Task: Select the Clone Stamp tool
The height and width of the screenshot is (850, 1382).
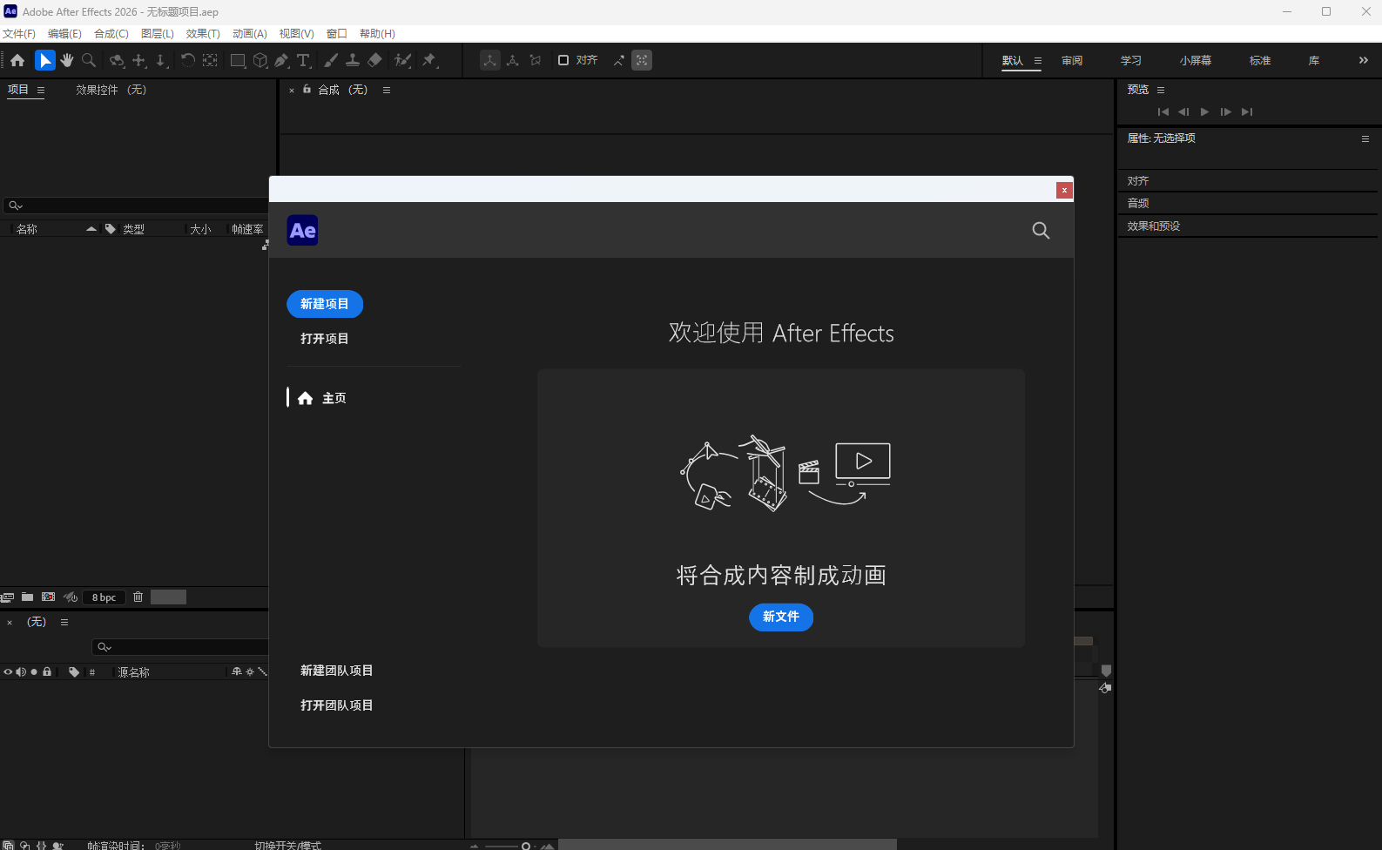Action: 352,60
